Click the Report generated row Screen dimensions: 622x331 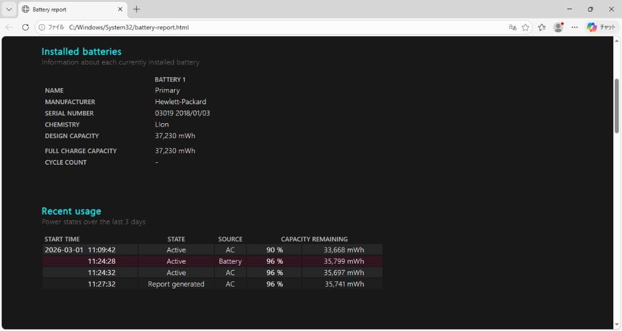pyautogui.click(x=176, y=284)
